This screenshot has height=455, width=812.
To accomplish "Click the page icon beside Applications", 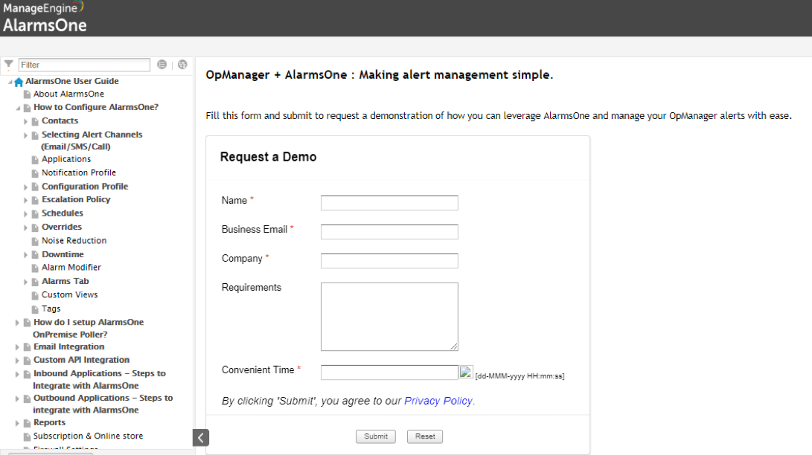I will [x=35, y=160].
